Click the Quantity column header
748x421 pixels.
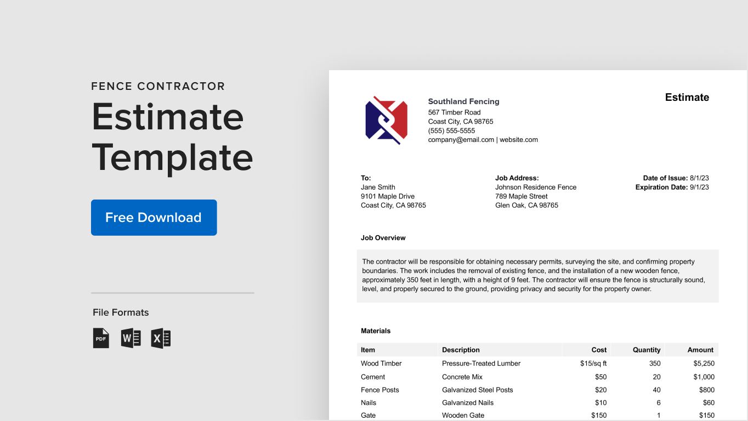(x=647, y=350)
